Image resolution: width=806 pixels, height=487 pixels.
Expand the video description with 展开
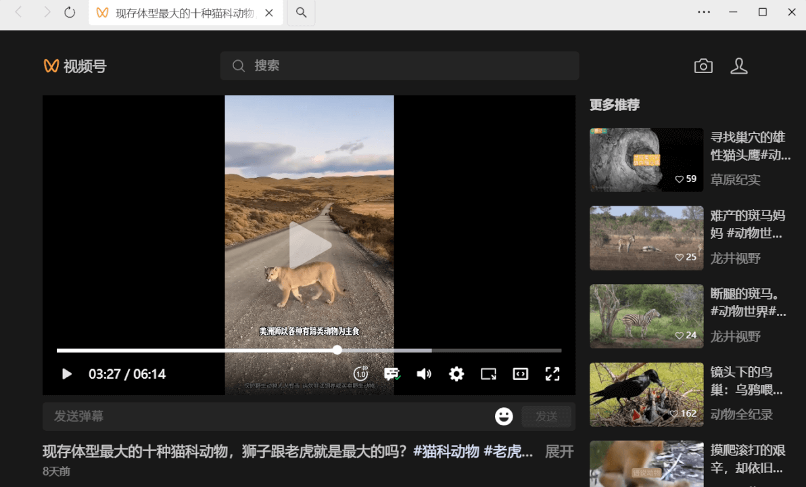559,451
